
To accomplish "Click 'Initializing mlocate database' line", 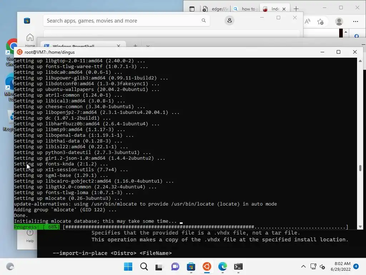I will click(x=95, y=221).
